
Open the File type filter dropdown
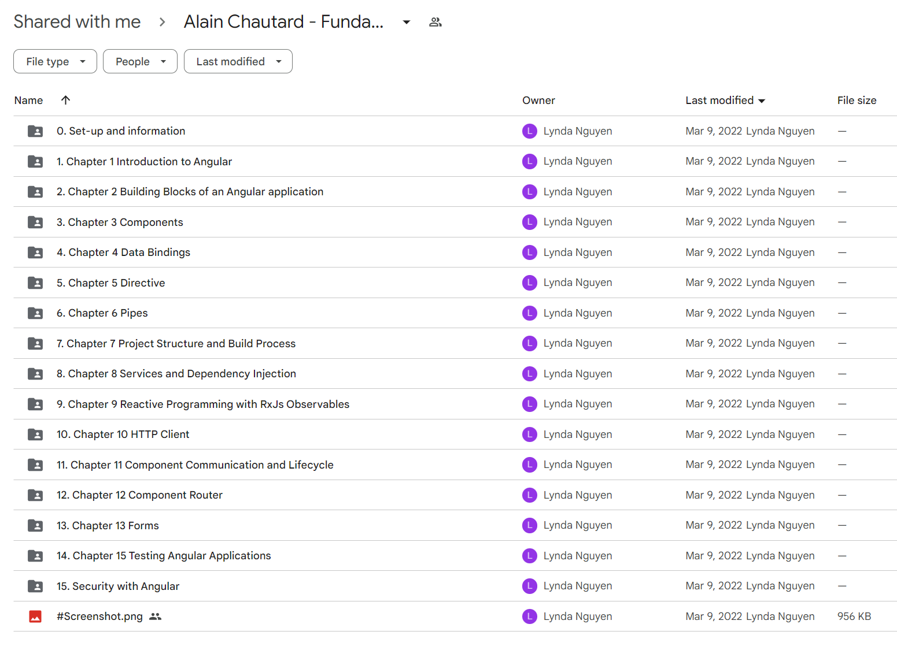55,61
